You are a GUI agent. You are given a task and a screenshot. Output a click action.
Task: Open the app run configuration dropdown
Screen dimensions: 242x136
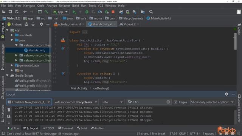point(60,12)
